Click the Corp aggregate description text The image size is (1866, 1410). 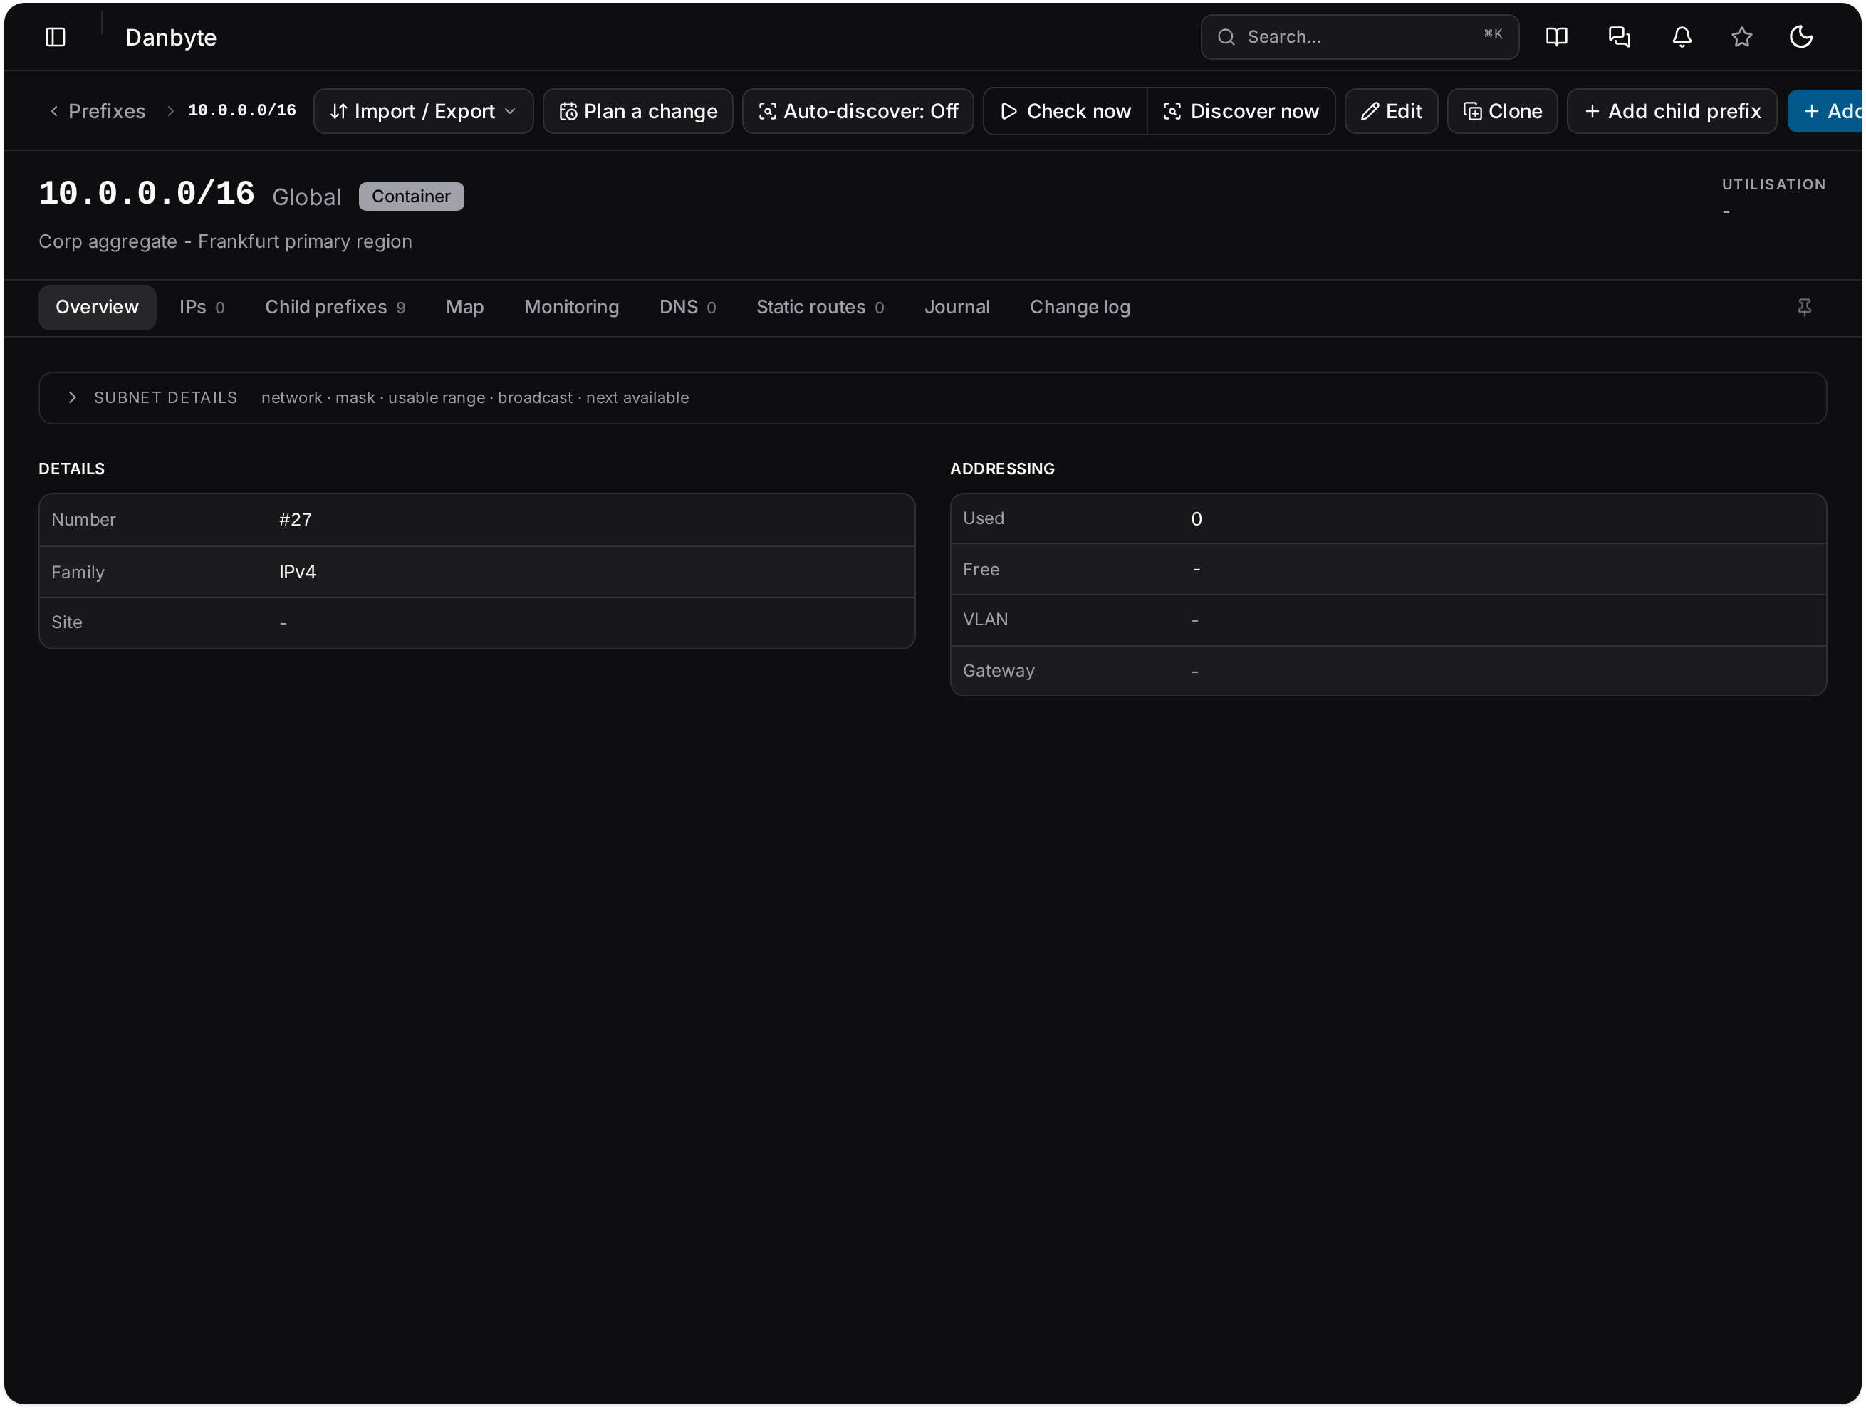pyautogui.click(x=225, y=241)
